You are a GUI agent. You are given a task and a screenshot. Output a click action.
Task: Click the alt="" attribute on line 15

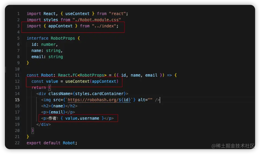145,100
